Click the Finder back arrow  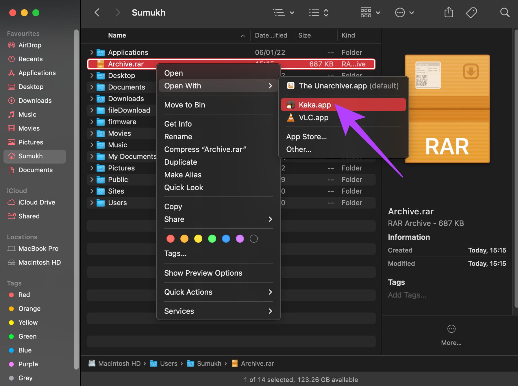point(97,12)
